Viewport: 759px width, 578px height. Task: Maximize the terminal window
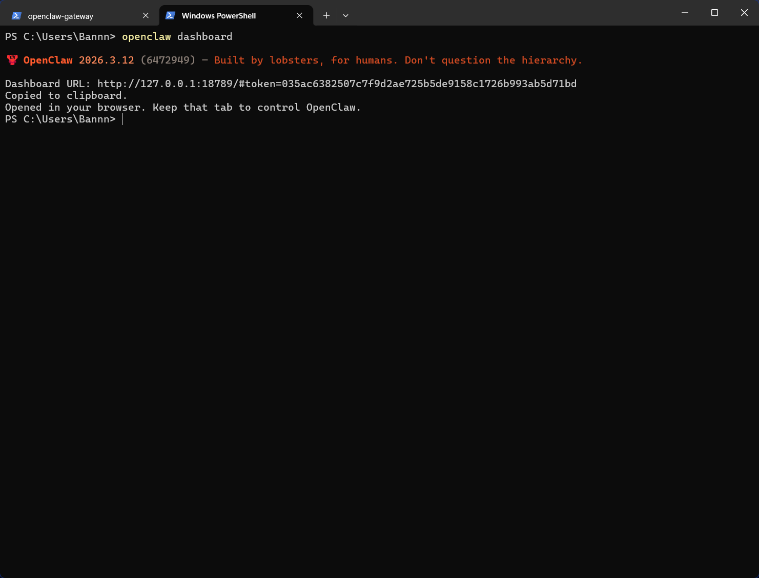tap(714, 12)
